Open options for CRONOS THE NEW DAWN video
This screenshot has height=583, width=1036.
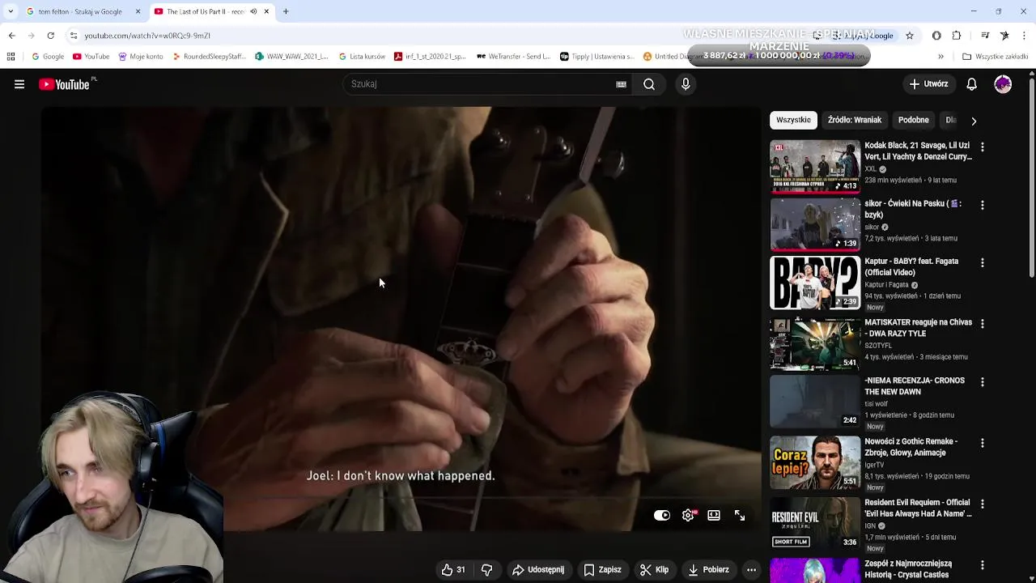983,382
